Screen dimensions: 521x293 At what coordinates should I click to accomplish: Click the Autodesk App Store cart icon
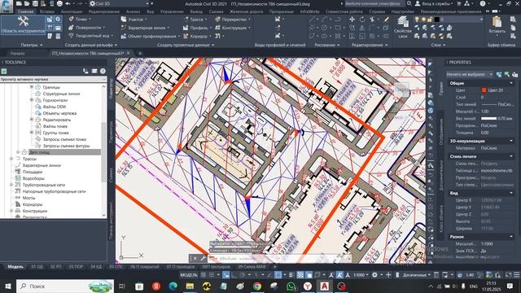(459, 3)
